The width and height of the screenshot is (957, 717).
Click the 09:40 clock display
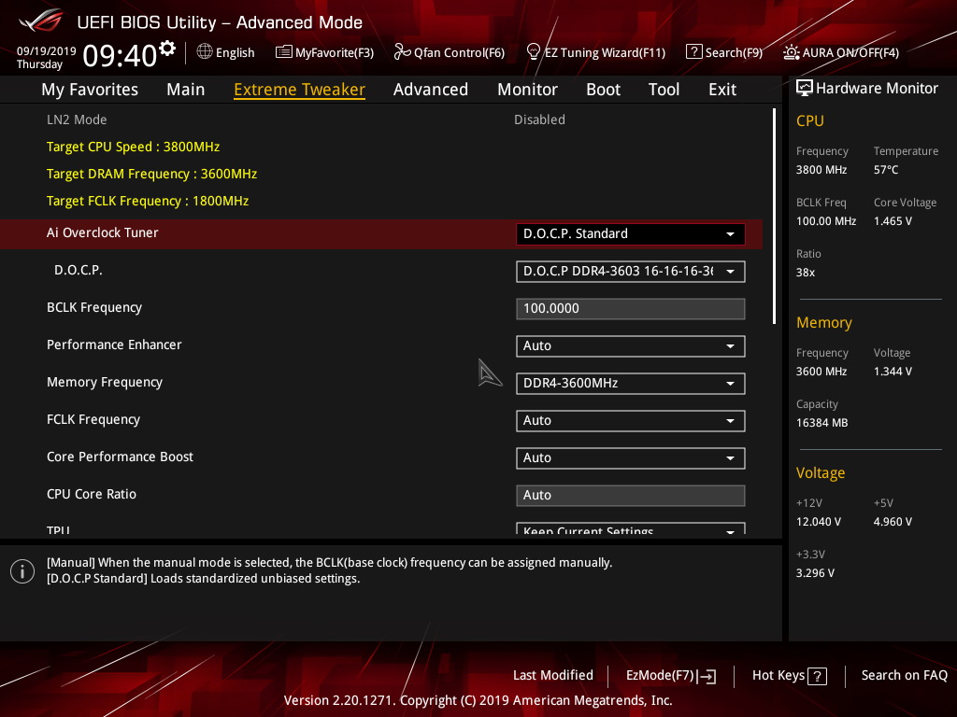click(120, 55)
